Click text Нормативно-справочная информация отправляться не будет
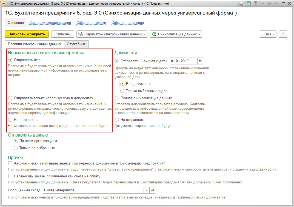This screenshot has width=294, height=207. (x=58, y=126)
